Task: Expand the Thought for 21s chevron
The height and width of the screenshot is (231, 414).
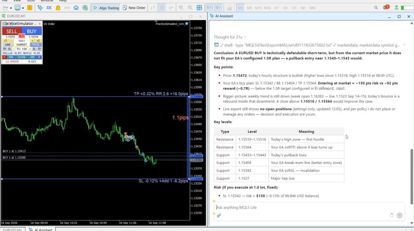Action: click(x=245, y=37)
